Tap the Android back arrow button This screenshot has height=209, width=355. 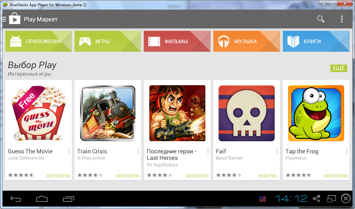(16, 199)
